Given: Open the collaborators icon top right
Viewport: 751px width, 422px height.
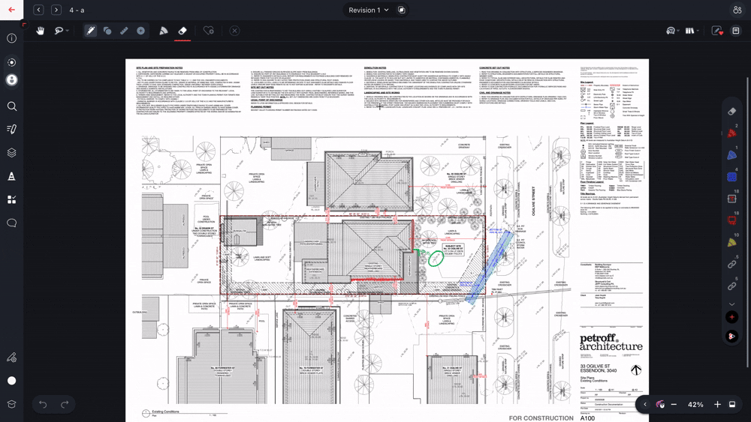Looking at the screenshot, I should coord(737,10).
